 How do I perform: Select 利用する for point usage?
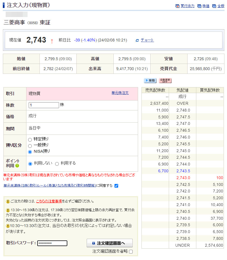[x=57, y=164]
